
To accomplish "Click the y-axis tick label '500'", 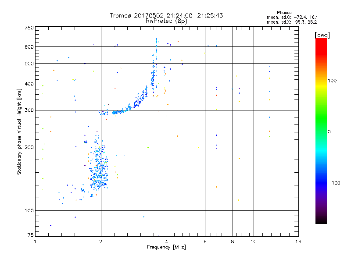I will pyautogui.click(x=29, y=64).
